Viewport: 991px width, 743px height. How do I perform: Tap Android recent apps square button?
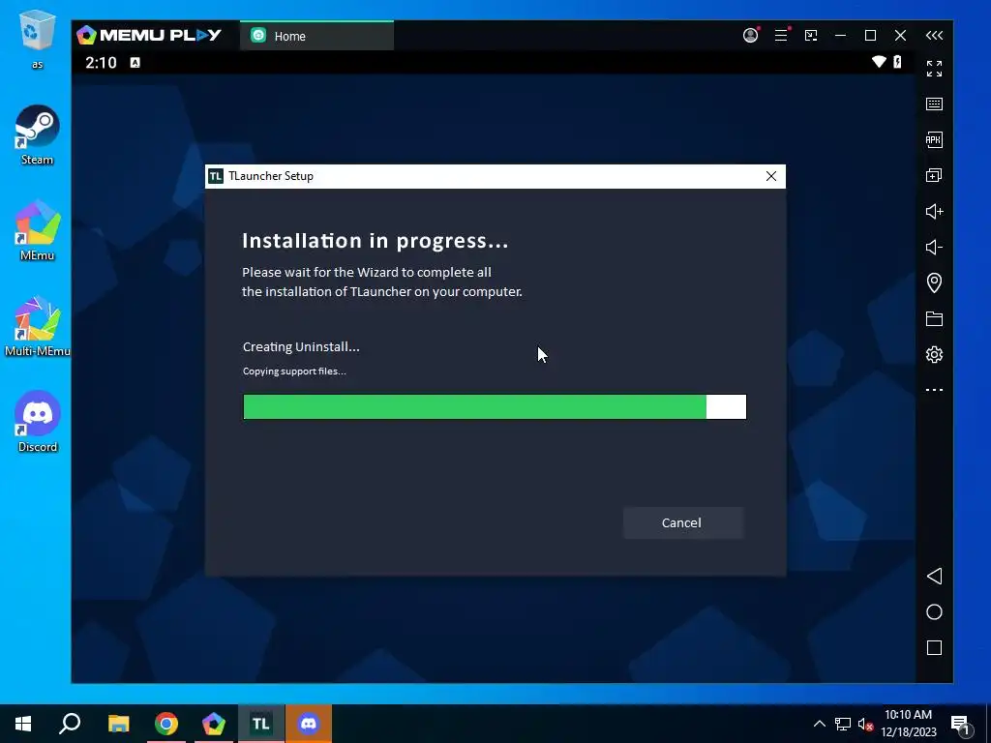coord(934,647)
